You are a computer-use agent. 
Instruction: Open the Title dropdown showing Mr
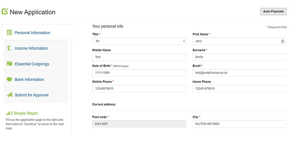[139, 41]
